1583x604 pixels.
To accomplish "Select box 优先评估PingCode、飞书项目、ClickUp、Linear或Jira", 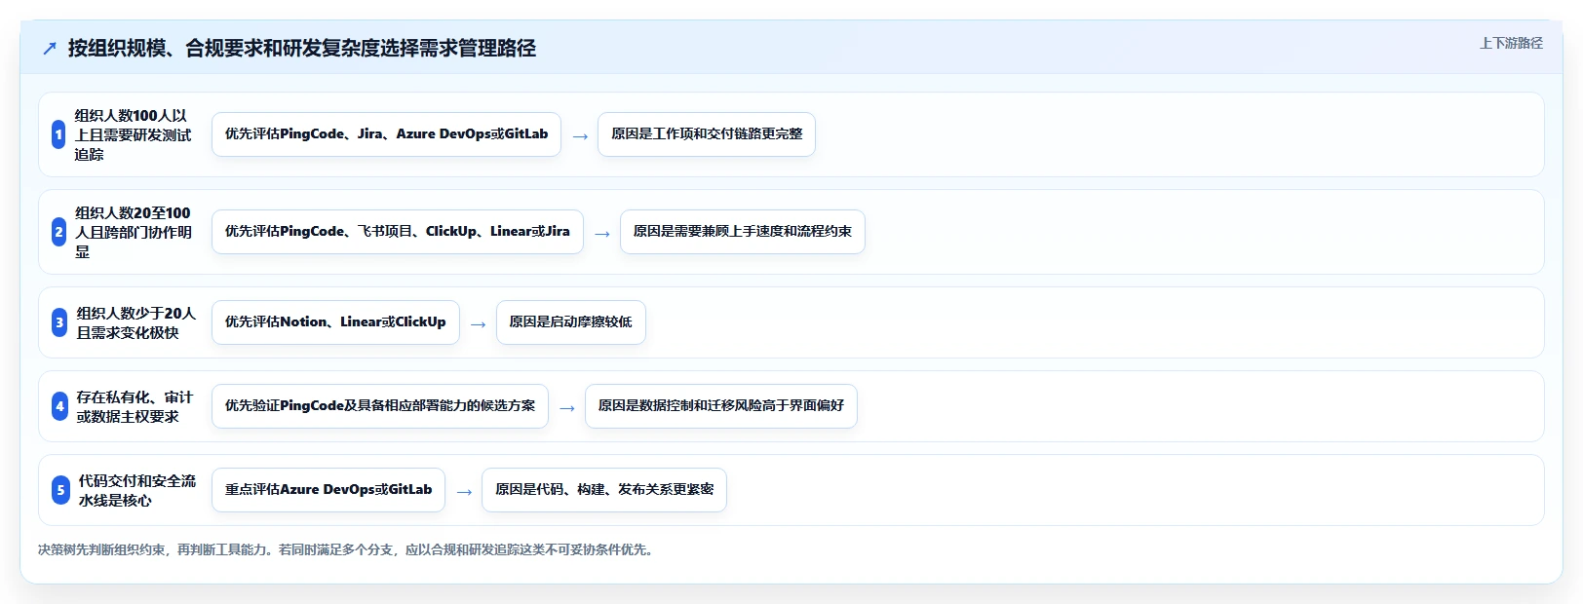I will (x=398, y=232).
